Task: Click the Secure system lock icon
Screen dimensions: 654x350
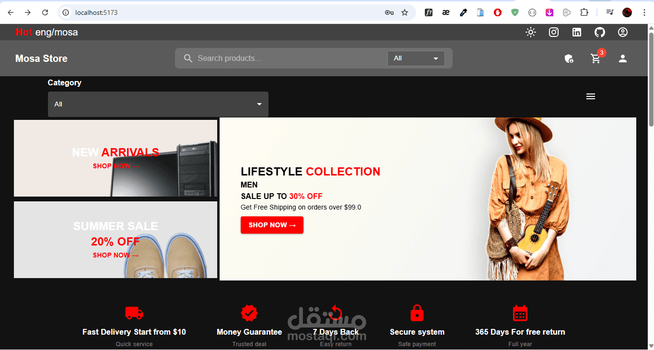Action: tap(417, 313)
